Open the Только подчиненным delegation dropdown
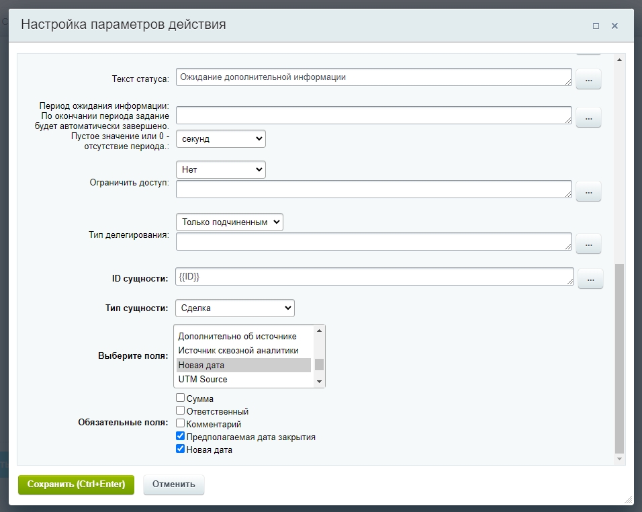The height and width of the screenshot is (512, 642). click(x=230, y=222)
